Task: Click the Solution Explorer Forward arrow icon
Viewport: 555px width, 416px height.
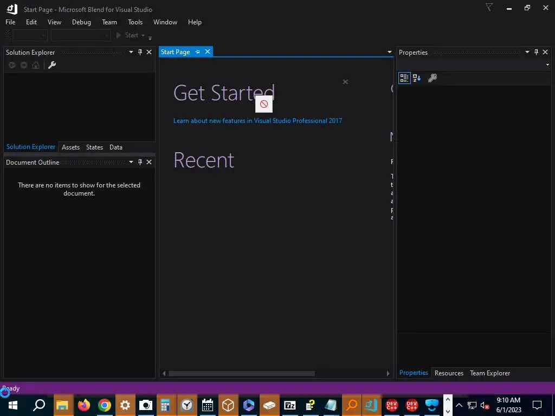Action: point(24,65)
